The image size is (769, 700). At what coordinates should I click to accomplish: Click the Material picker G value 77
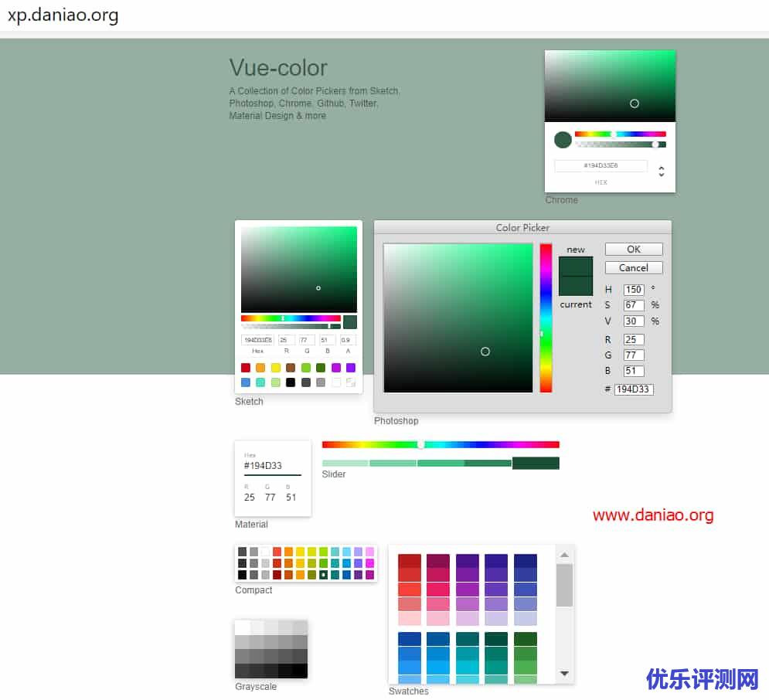[x=271, y=497]
